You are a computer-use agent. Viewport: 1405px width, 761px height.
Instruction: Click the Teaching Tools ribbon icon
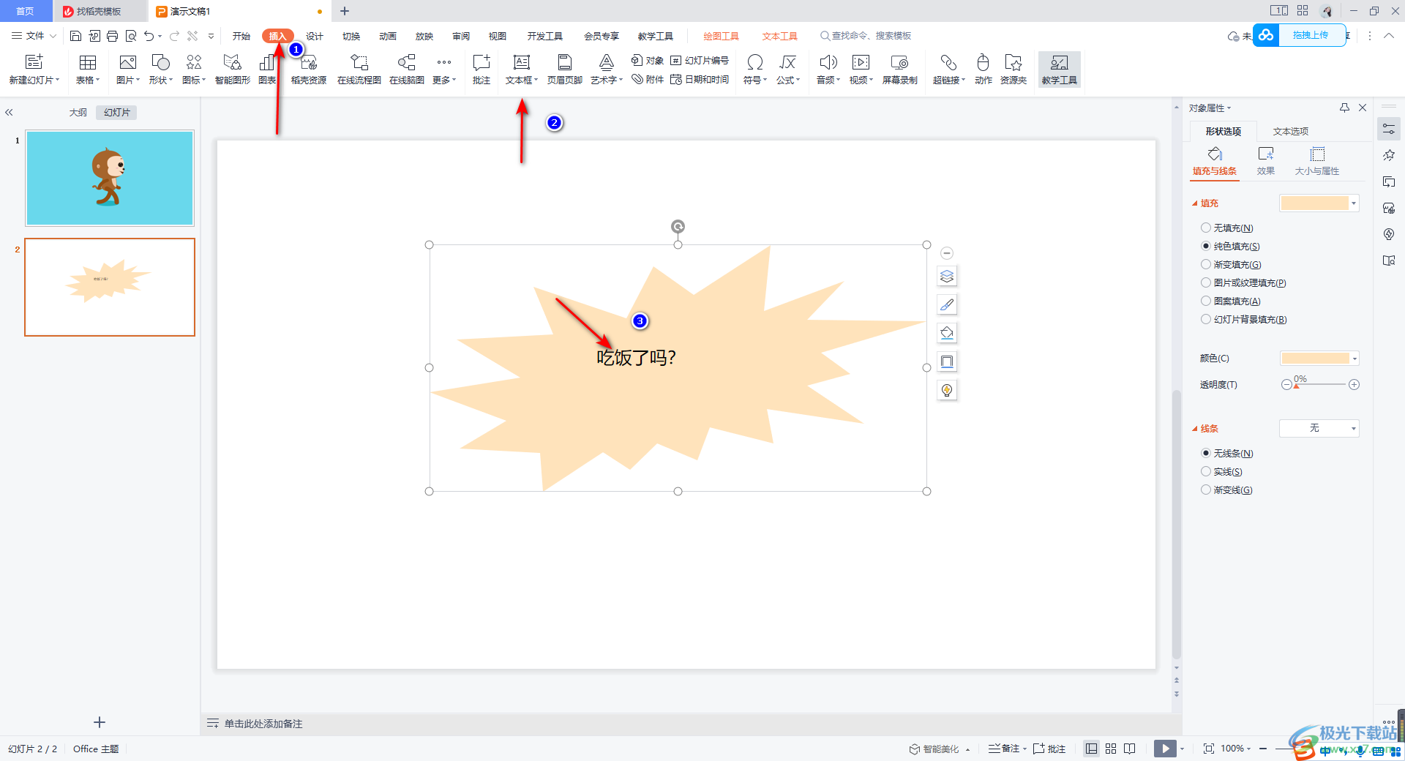(x=1059, y=70)
